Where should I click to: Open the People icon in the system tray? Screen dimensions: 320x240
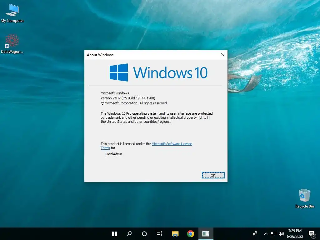tap(255, 234)
